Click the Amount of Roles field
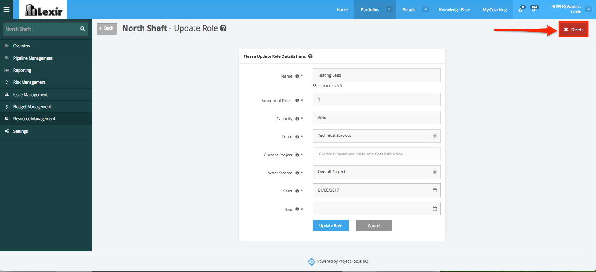The height and width of the screenshot is (272, 596). [x=376, y=99]
